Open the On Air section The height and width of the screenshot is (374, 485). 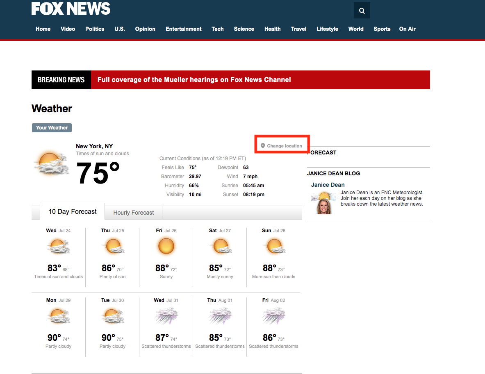click(x=408, y=29)
